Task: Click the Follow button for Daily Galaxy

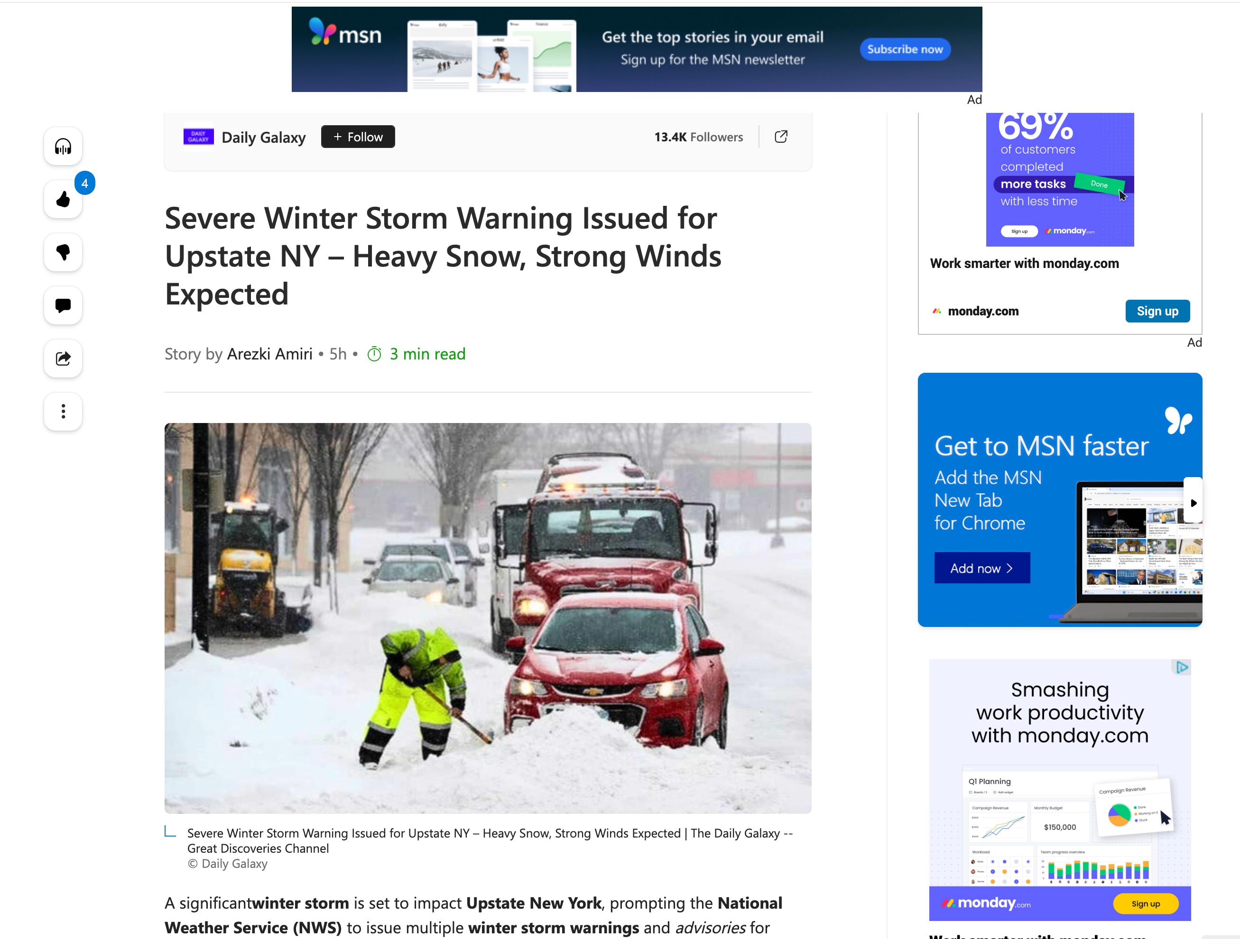Action: [358, 136]
